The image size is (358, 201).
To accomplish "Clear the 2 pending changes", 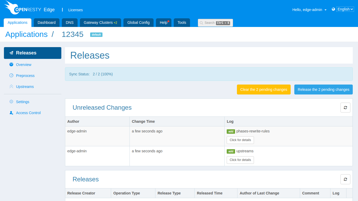I will pos(264,90).
